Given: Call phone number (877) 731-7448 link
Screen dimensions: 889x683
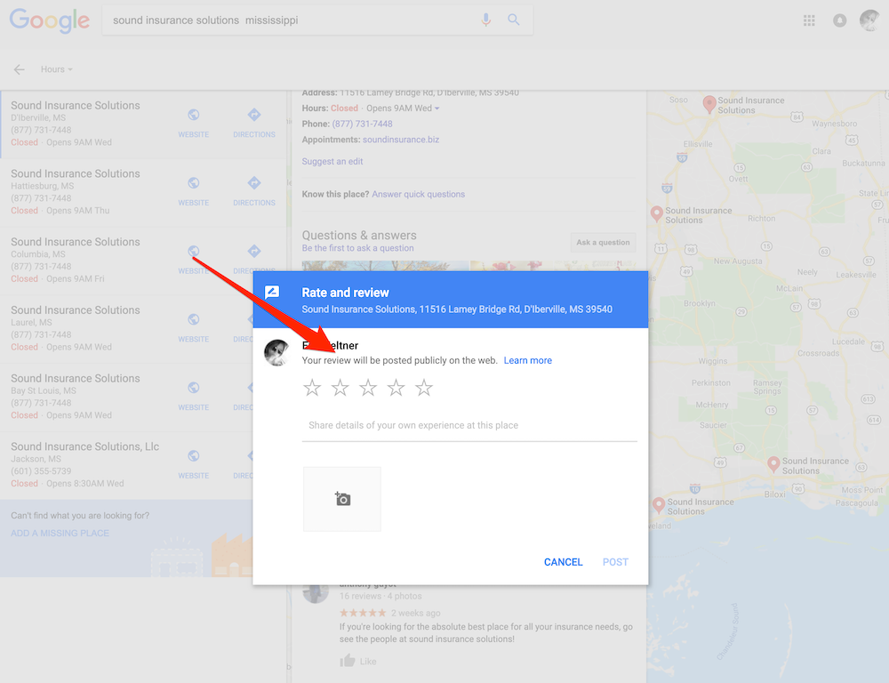Looking at the screenshot, I should click(363, 124).
